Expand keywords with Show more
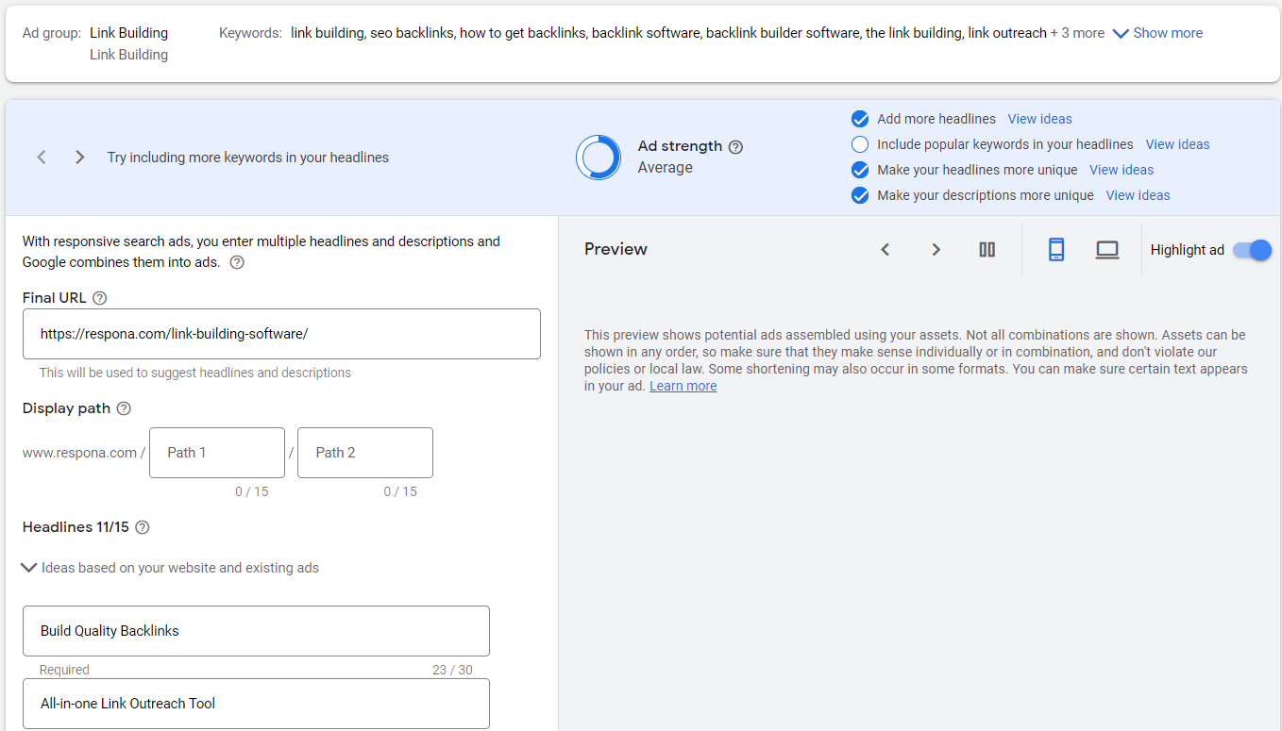1282x731 pixels. [x=1157, y=33]
